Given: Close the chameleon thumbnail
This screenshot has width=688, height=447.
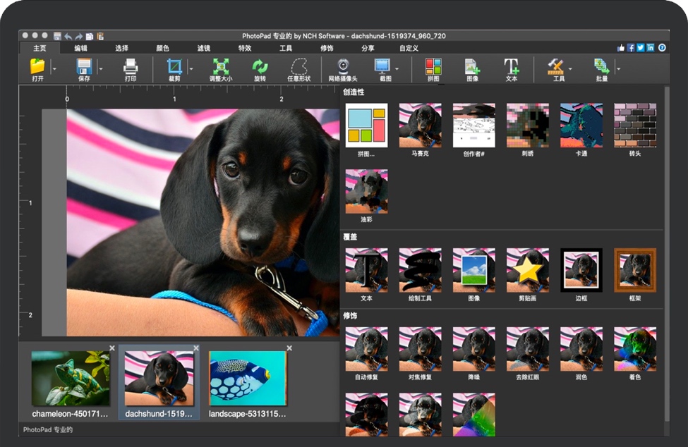Looking at the screenshot, I should click(112, 348).
